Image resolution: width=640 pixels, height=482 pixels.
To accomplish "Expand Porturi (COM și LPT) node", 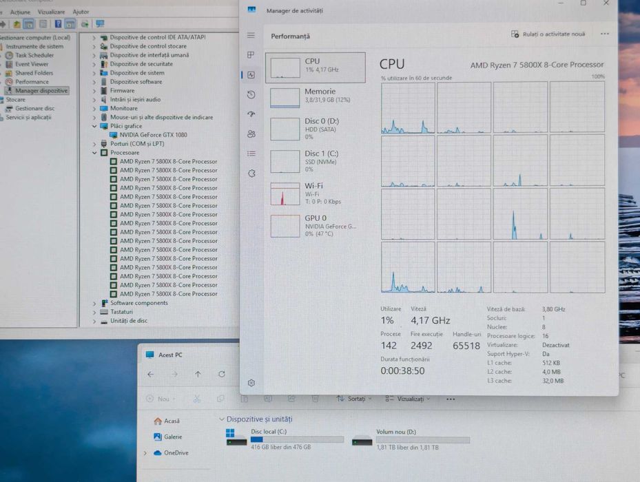I will (94, 144).
